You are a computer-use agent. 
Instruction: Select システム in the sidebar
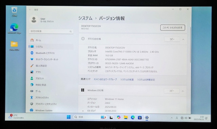(51, 47)
